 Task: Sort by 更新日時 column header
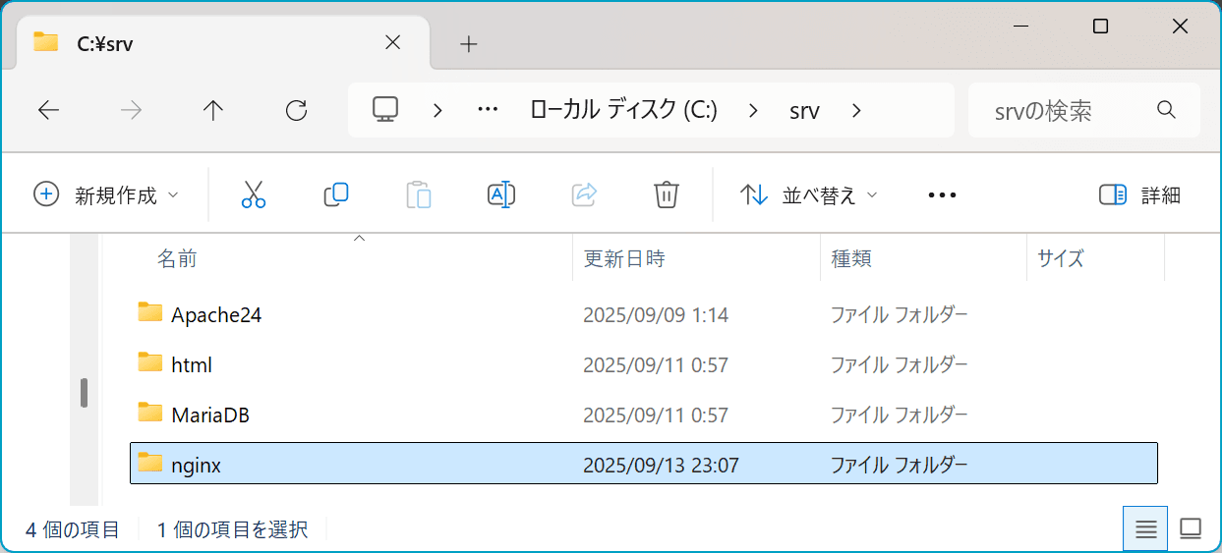(624, 258)
